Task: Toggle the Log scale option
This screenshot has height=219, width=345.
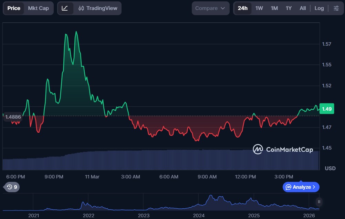Action: pyautogui.click(x=319, y=8)
